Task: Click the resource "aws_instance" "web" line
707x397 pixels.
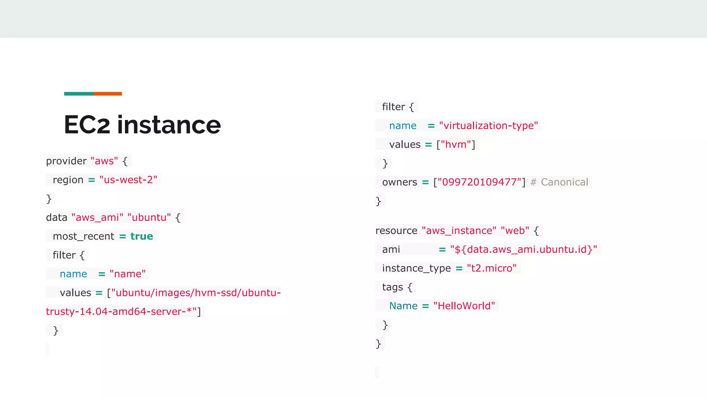Action: click(457, 231)
